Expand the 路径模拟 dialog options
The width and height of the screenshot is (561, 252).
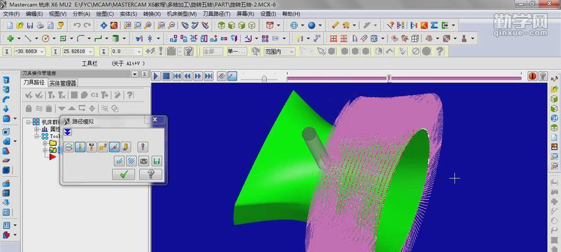[68, 132]
